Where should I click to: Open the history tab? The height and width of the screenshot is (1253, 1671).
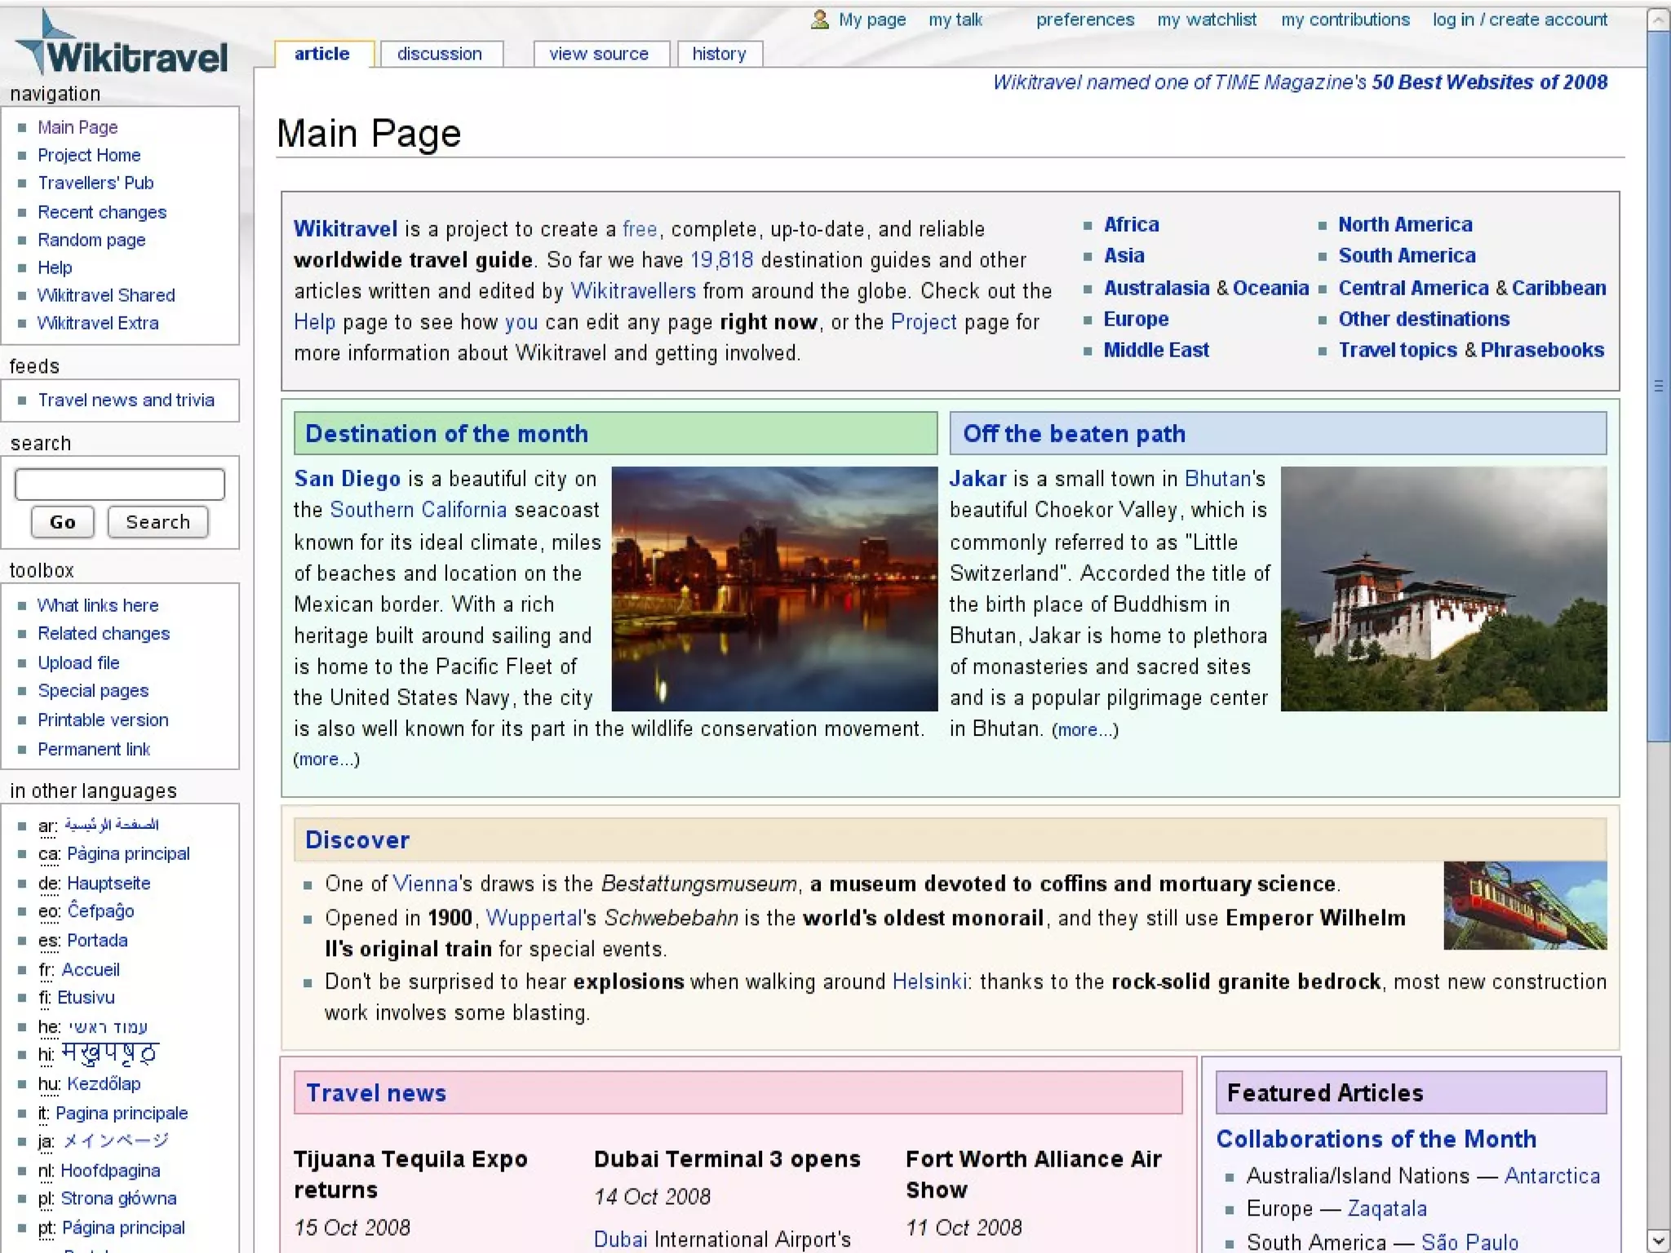[x=719, y=54]
